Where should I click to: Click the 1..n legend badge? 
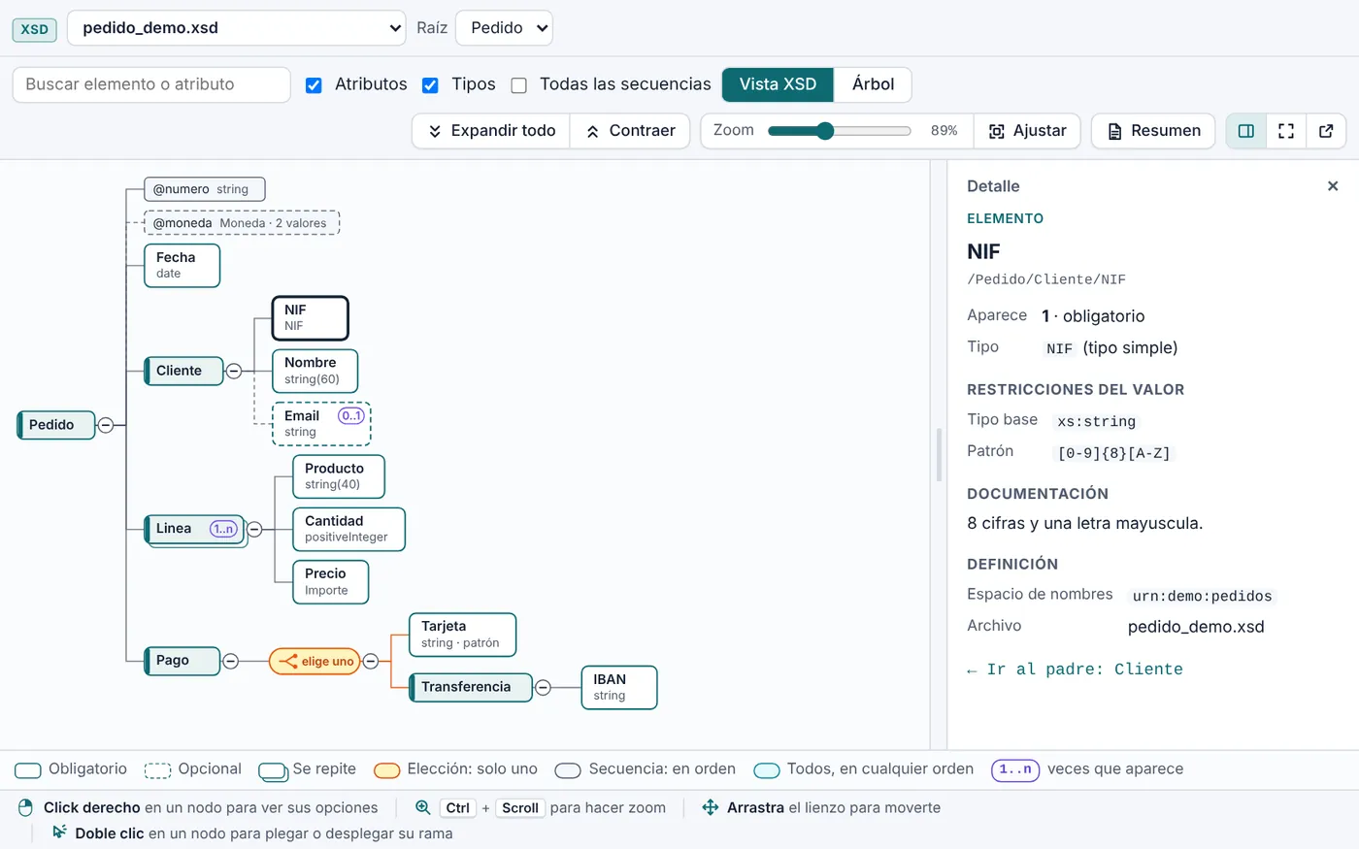coord(1015,769)
